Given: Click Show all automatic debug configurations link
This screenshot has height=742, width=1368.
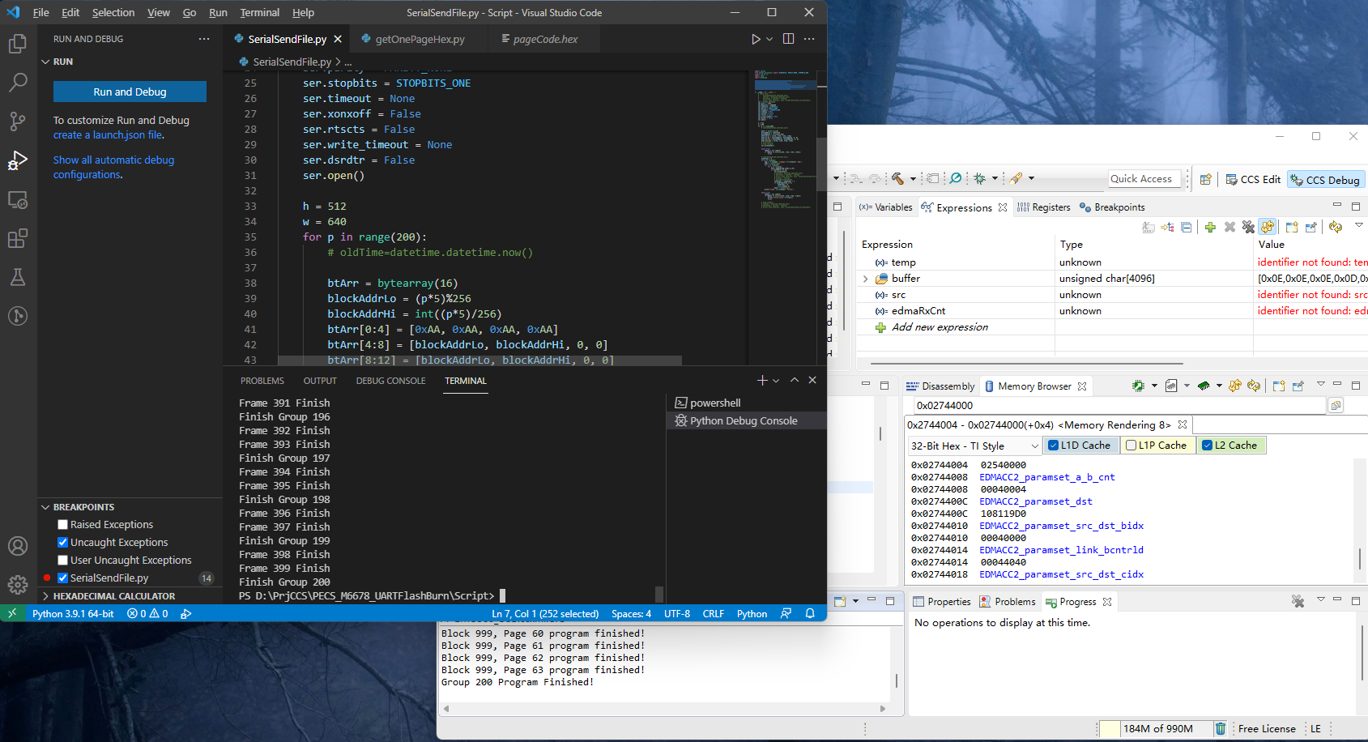Looking at the screenshot, I should [x=113, y=168].
